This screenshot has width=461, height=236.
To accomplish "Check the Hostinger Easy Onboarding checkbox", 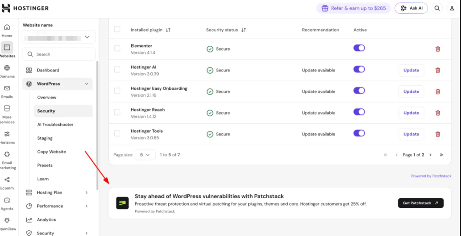I will pos(117,91).
